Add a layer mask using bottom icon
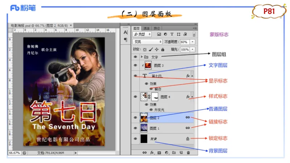 tap(159, 153)
